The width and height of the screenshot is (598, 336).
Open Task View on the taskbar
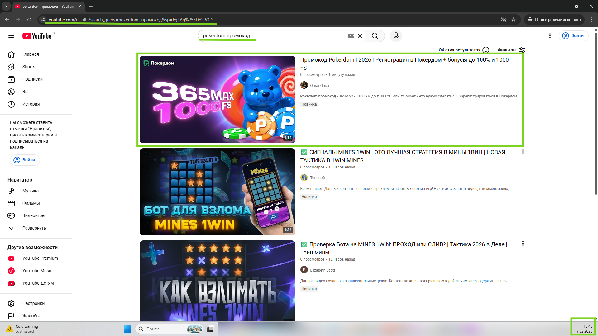point(210,329)
